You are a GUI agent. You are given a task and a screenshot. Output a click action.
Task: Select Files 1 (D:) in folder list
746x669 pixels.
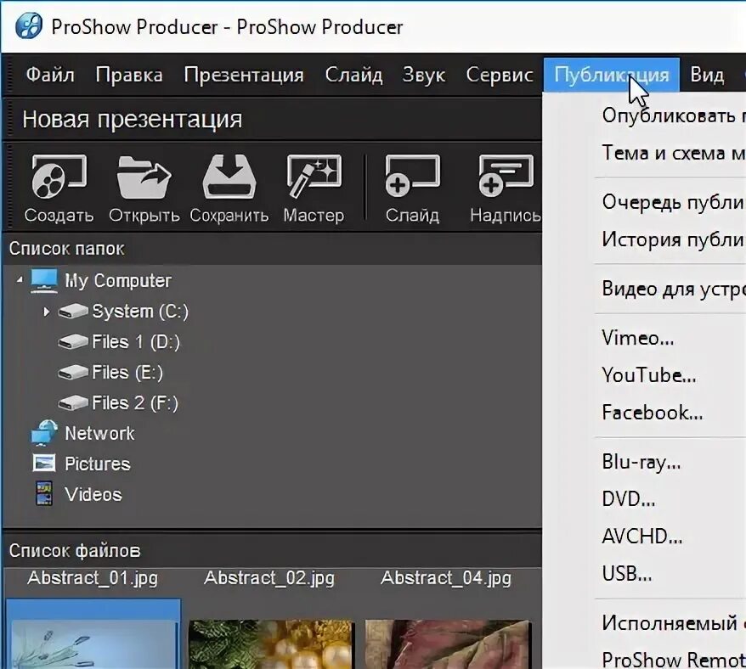[x=136, y=342]
